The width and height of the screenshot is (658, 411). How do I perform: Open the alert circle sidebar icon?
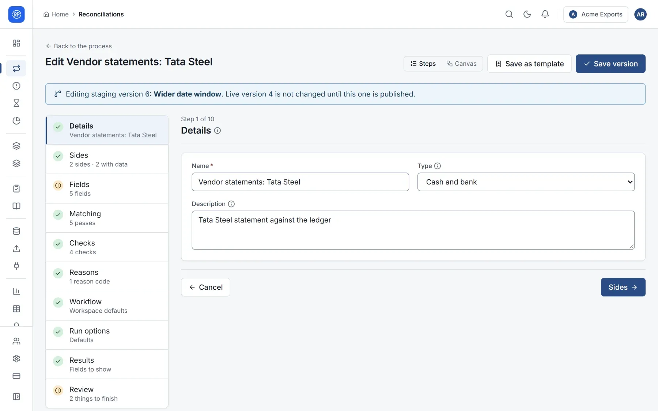pyautogui.click(x=16, y=86)
